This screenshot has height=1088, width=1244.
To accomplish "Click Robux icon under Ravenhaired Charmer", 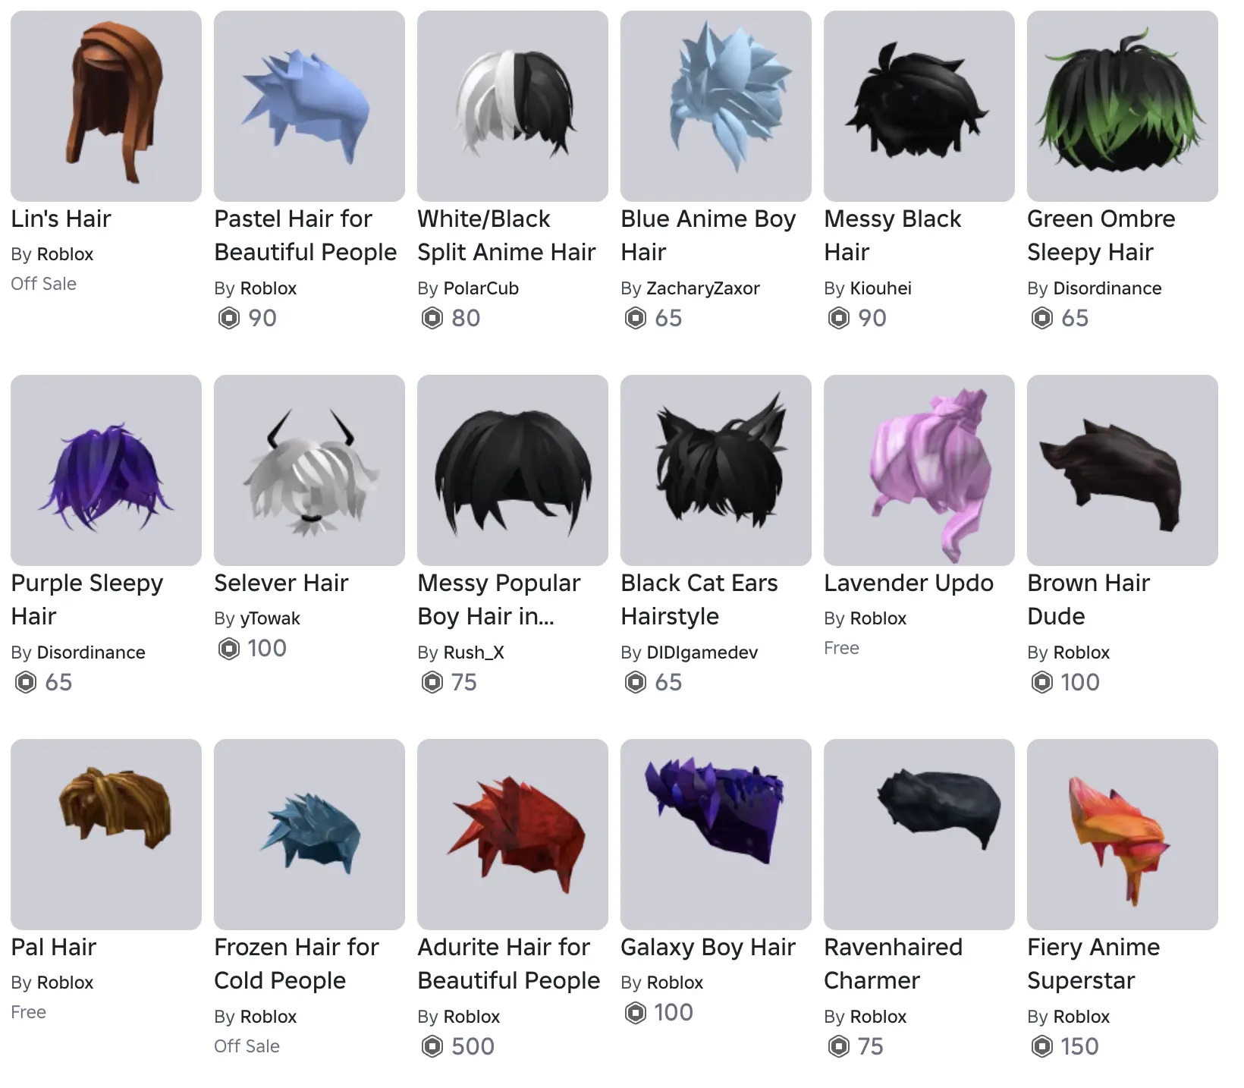I will click(838, 1046).
